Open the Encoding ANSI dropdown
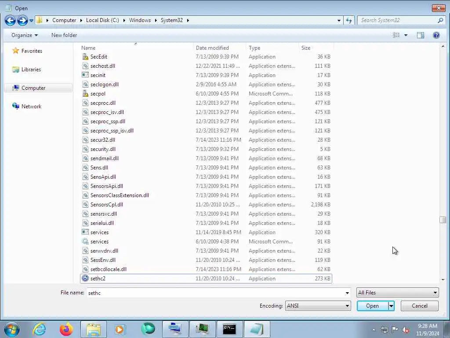The width and height of the screenshot is (450, 338). (x=318, y=306)
